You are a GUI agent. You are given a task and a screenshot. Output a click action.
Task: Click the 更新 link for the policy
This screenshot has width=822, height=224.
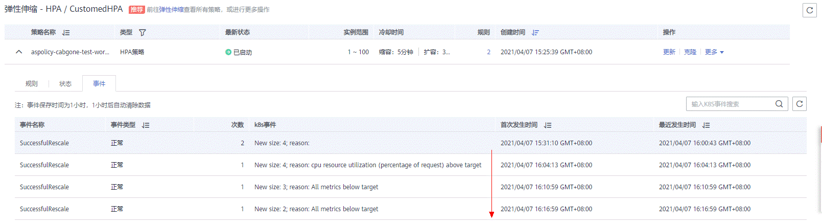pos(669,52)
